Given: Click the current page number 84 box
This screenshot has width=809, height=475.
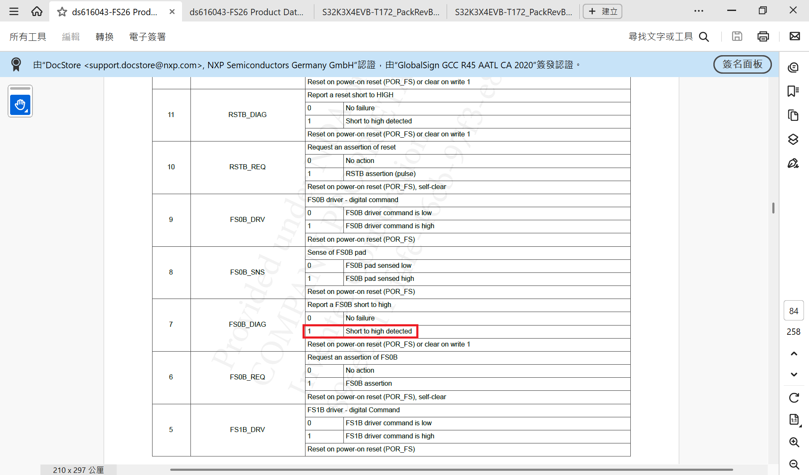Looking at the screenshot, I should pyautogui.click(x=793, y=311).
